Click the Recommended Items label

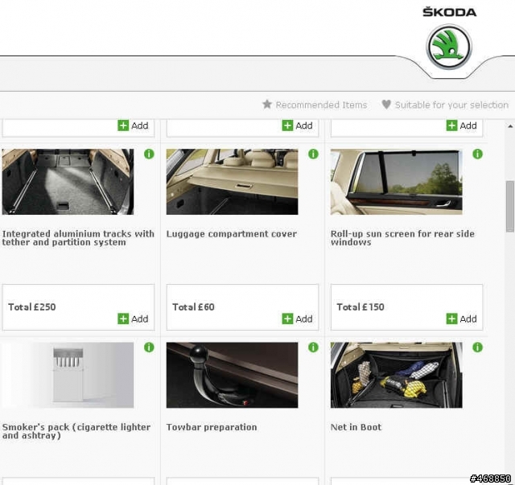click(321, 105)
